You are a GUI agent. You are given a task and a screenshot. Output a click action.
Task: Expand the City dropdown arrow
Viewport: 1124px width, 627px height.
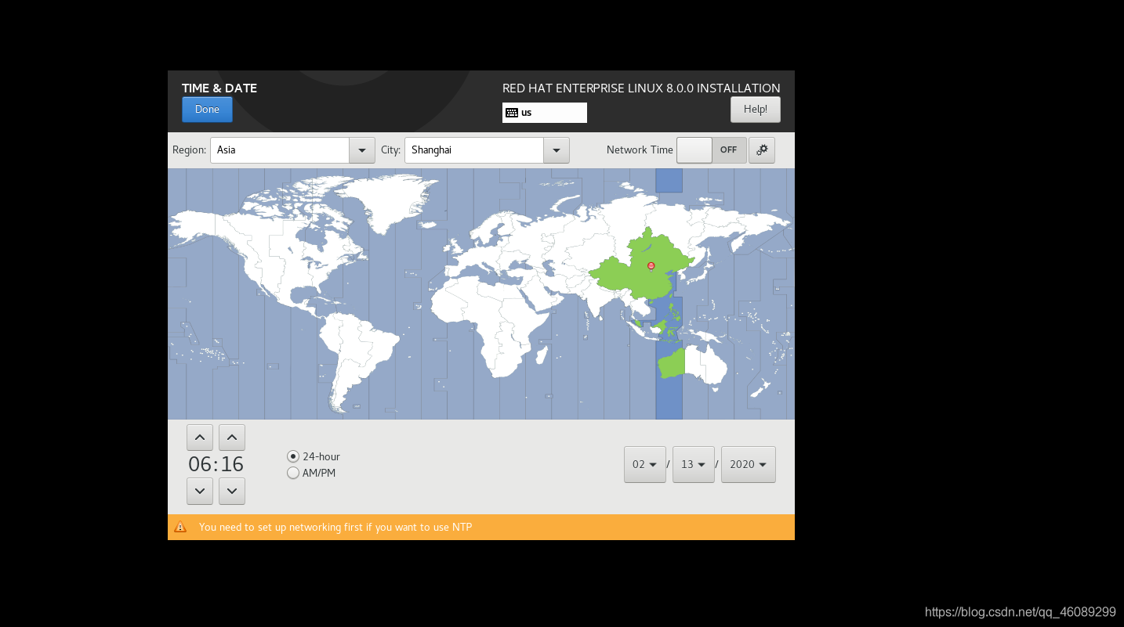[556, 150]
